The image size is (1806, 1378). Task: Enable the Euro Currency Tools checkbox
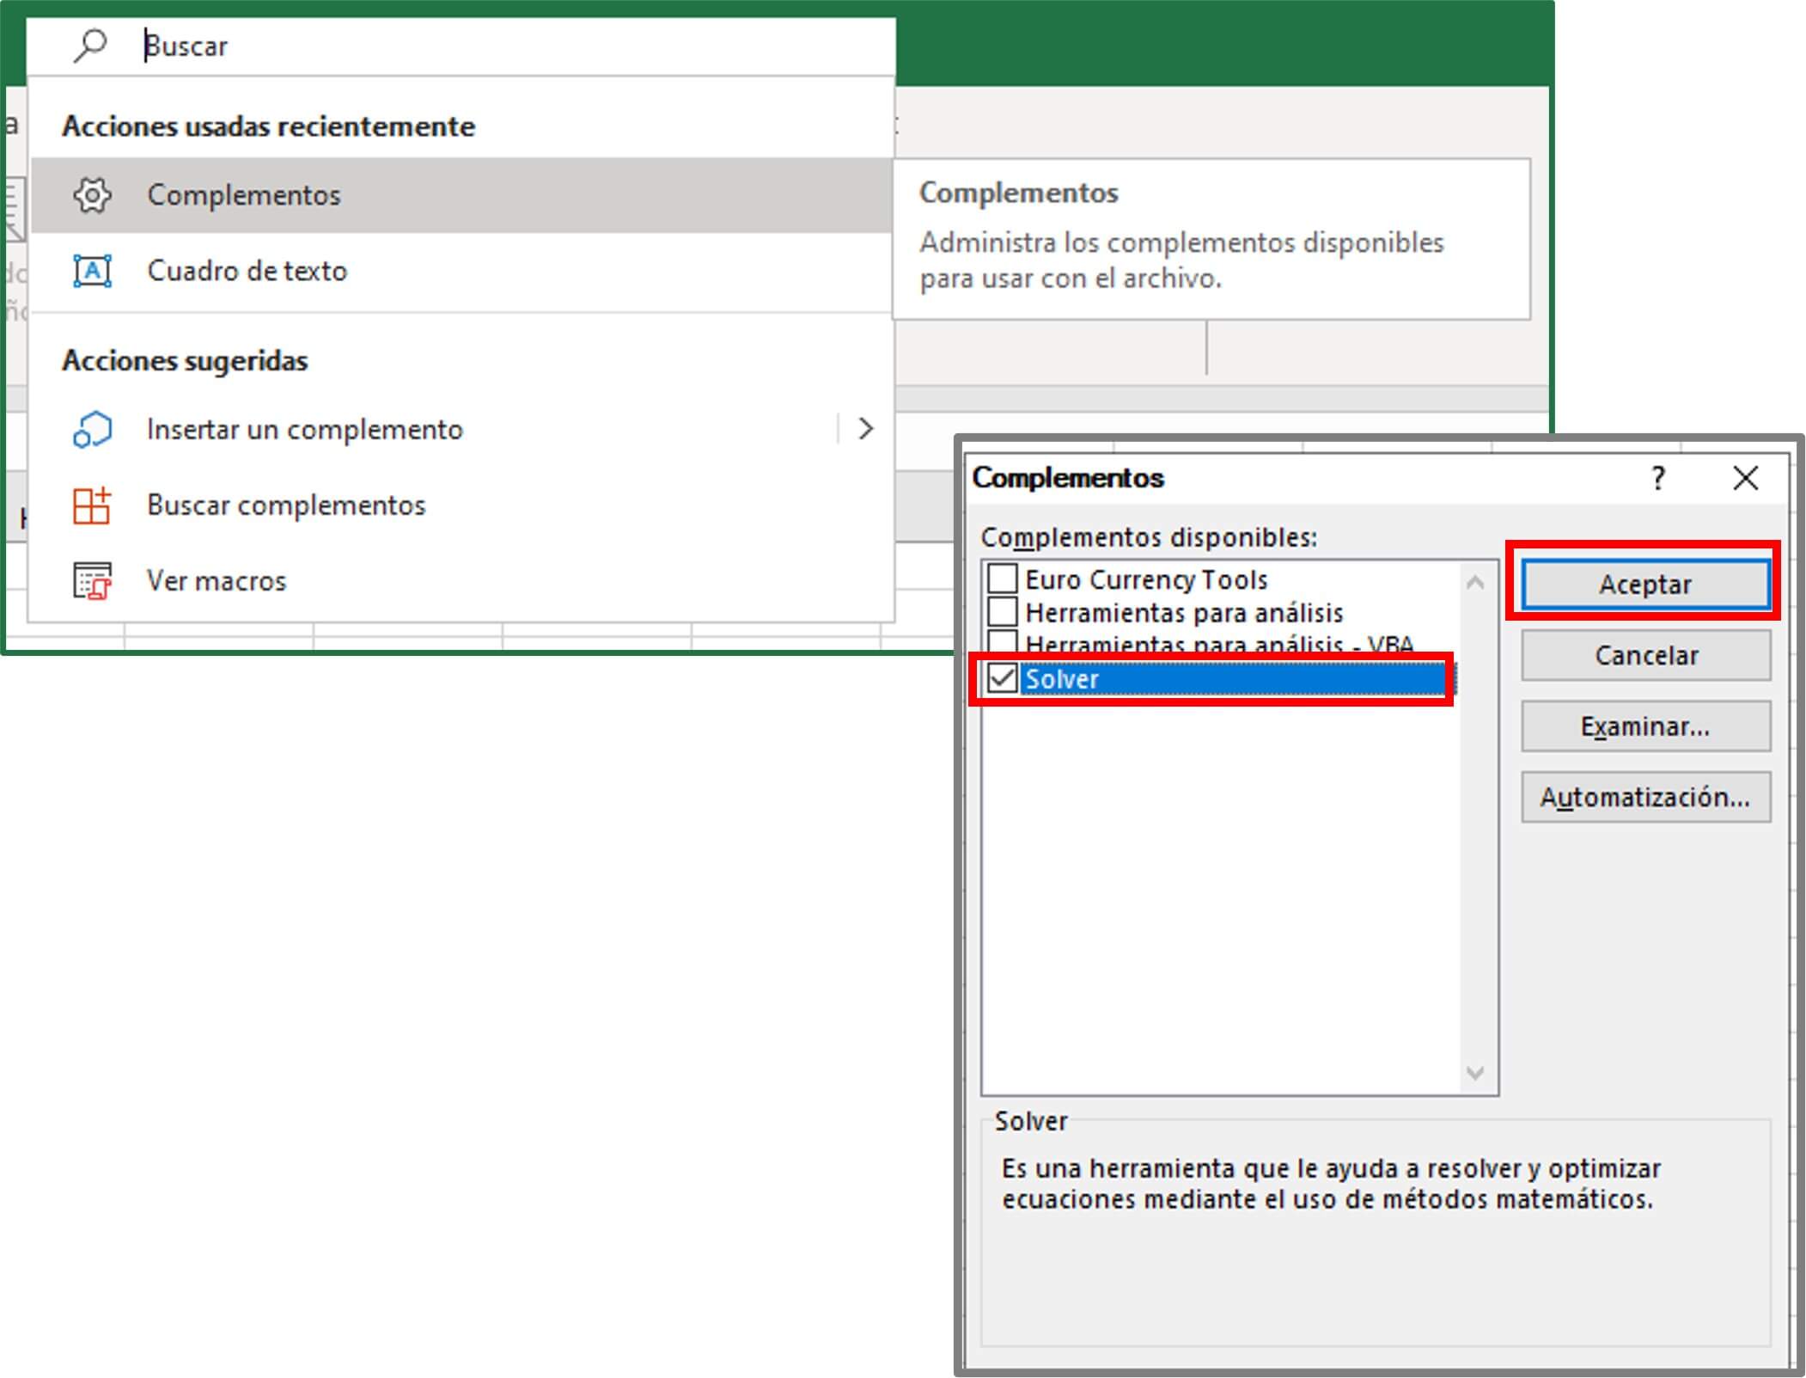point(1002,579)
